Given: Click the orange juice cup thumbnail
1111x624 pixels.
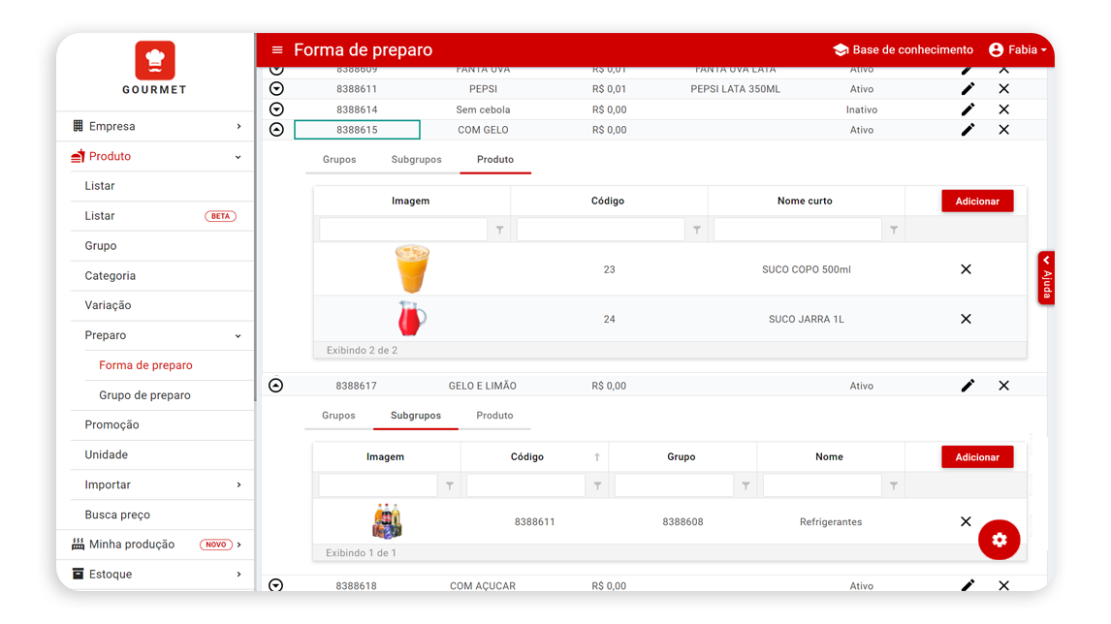Looking at the screenshot, I should tap(412, 269).
